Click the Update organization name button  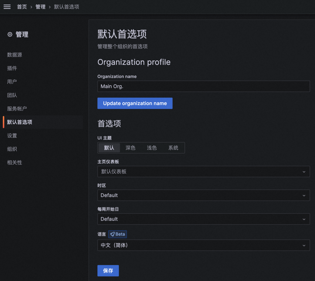click(135, 103)
